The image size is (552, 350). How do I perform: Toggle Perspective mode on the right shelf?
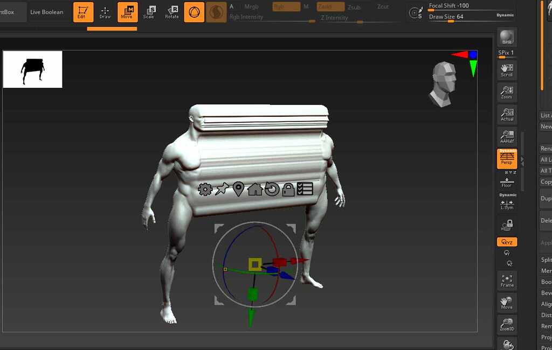(506, 158)
